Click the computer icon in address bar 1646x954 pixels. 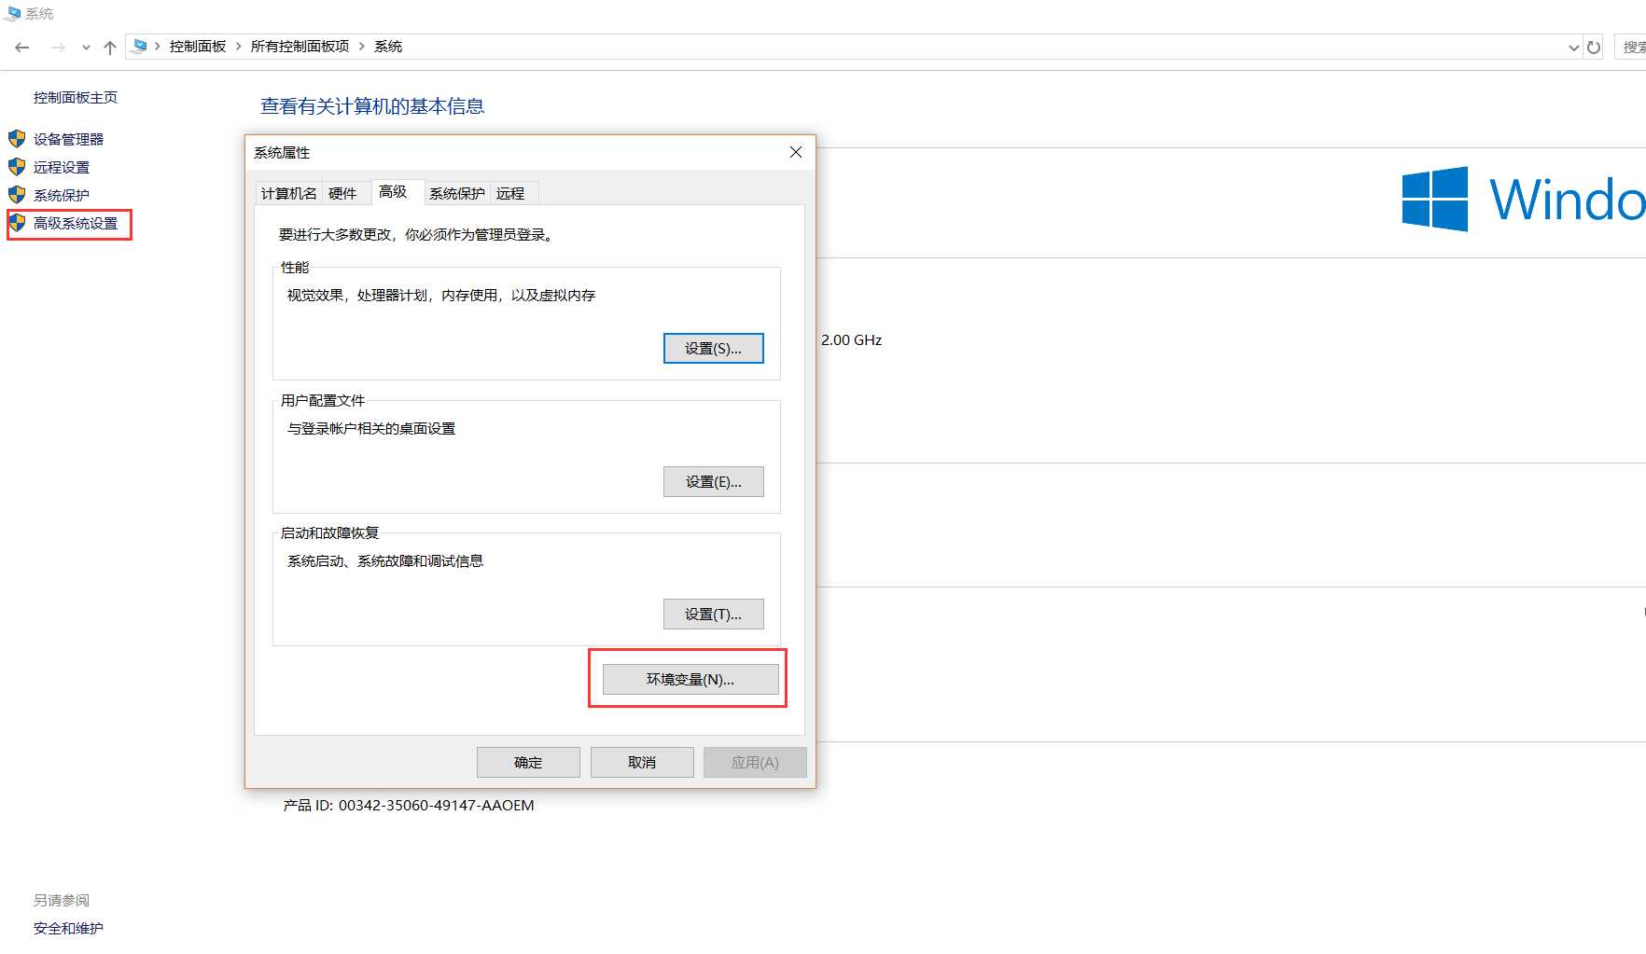click(140, 46)
